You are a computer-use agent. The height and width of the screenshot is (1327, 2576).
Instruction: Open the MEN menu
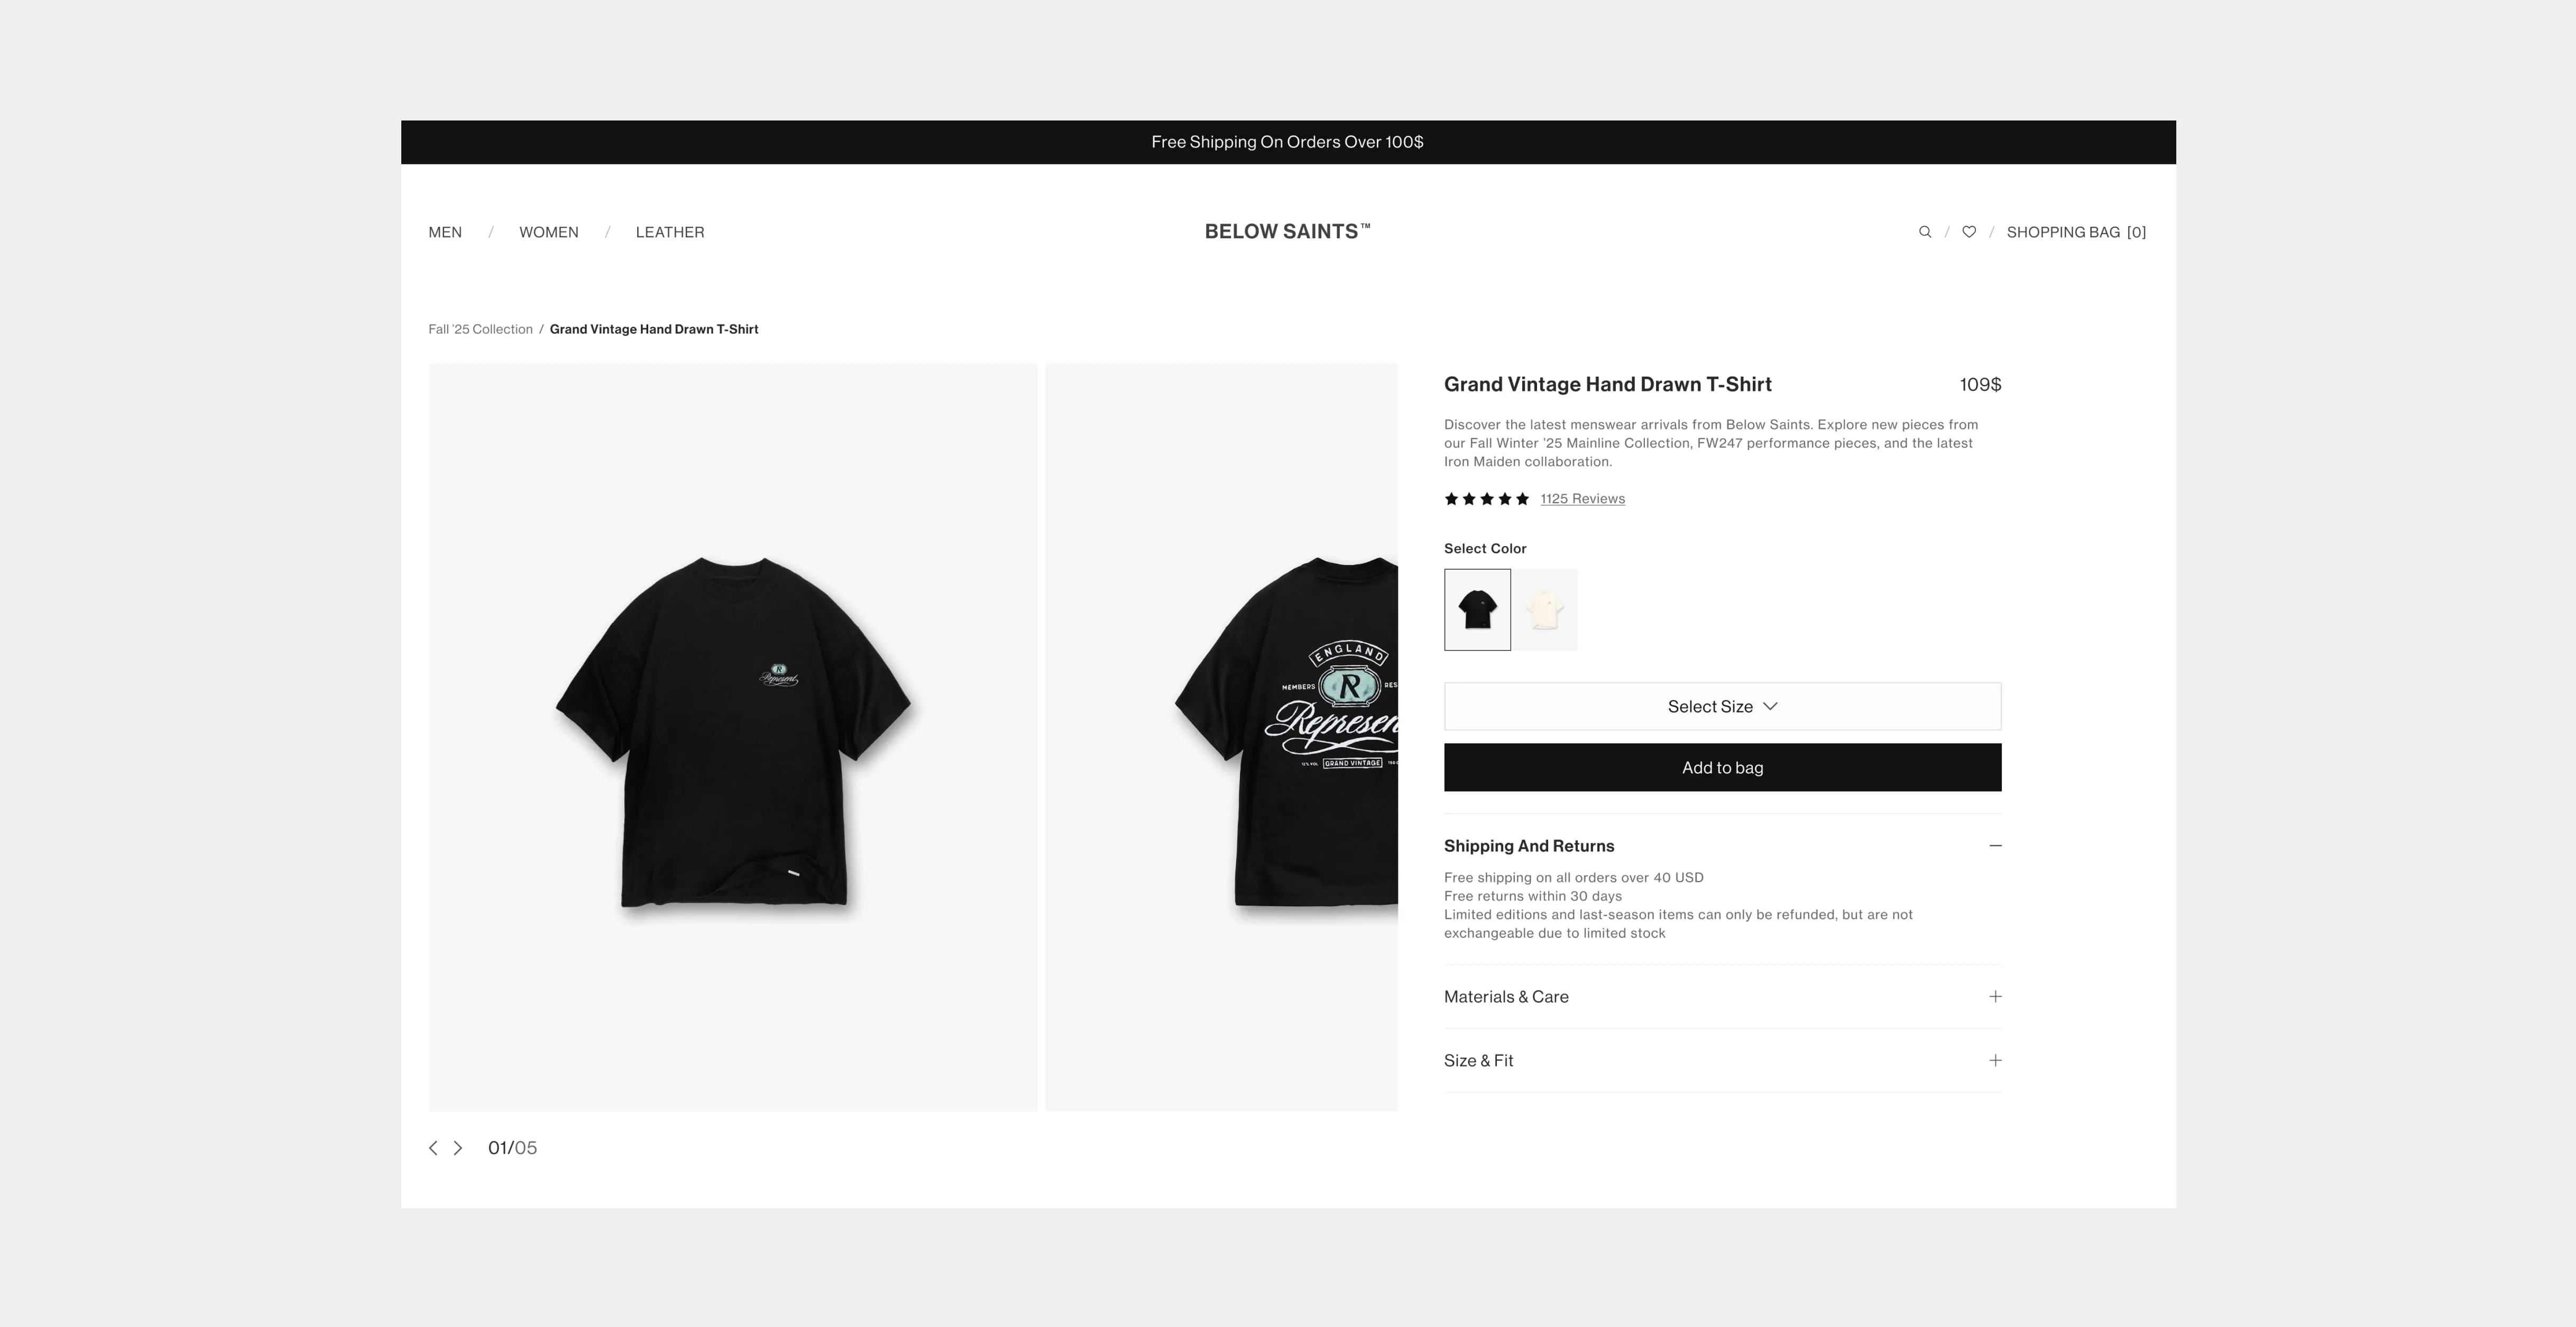445,232
